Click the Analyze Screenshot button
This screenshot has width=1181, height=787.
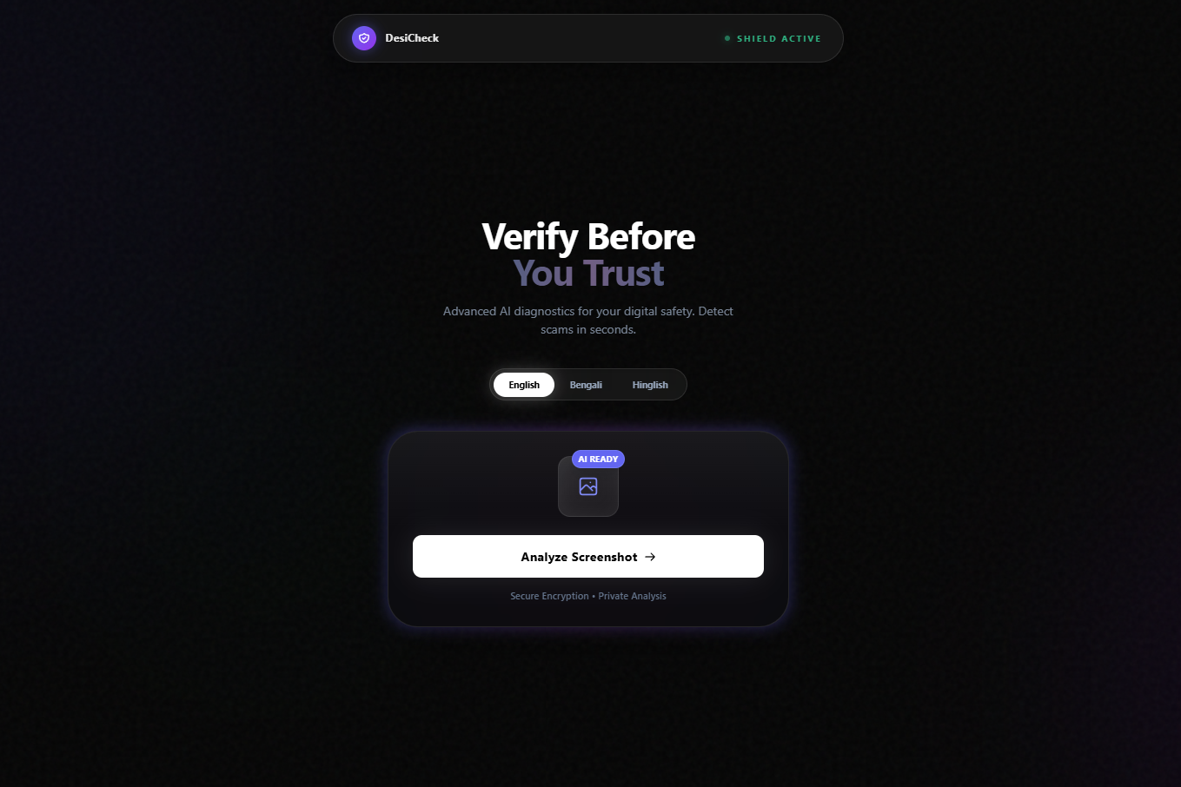[588, 556]
